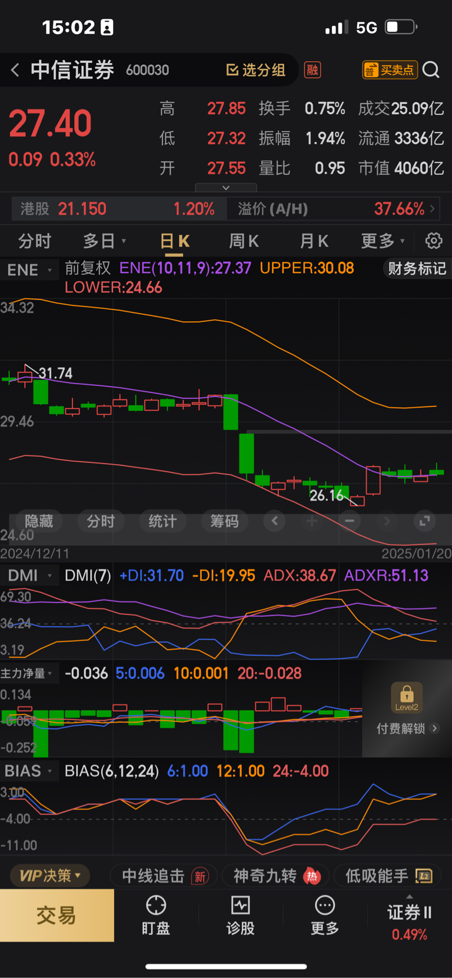This screenshot has height=978, width=452.
Task: Open the bottom 更多 more icon
Action: [325, 916]
